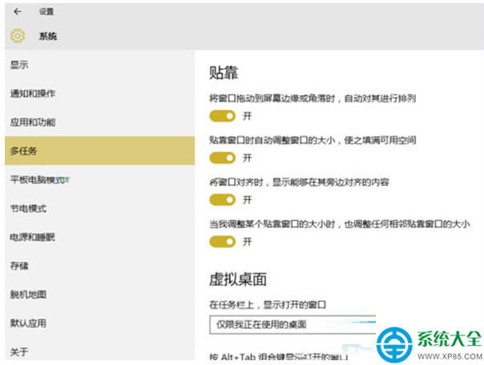Click the back arrow icon

(18, 12)
